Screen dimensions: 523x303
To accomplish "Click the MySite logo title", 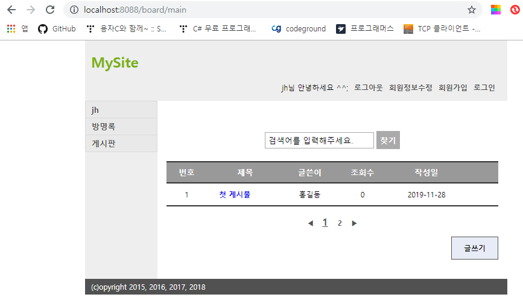I will click(x=115, y=63).
